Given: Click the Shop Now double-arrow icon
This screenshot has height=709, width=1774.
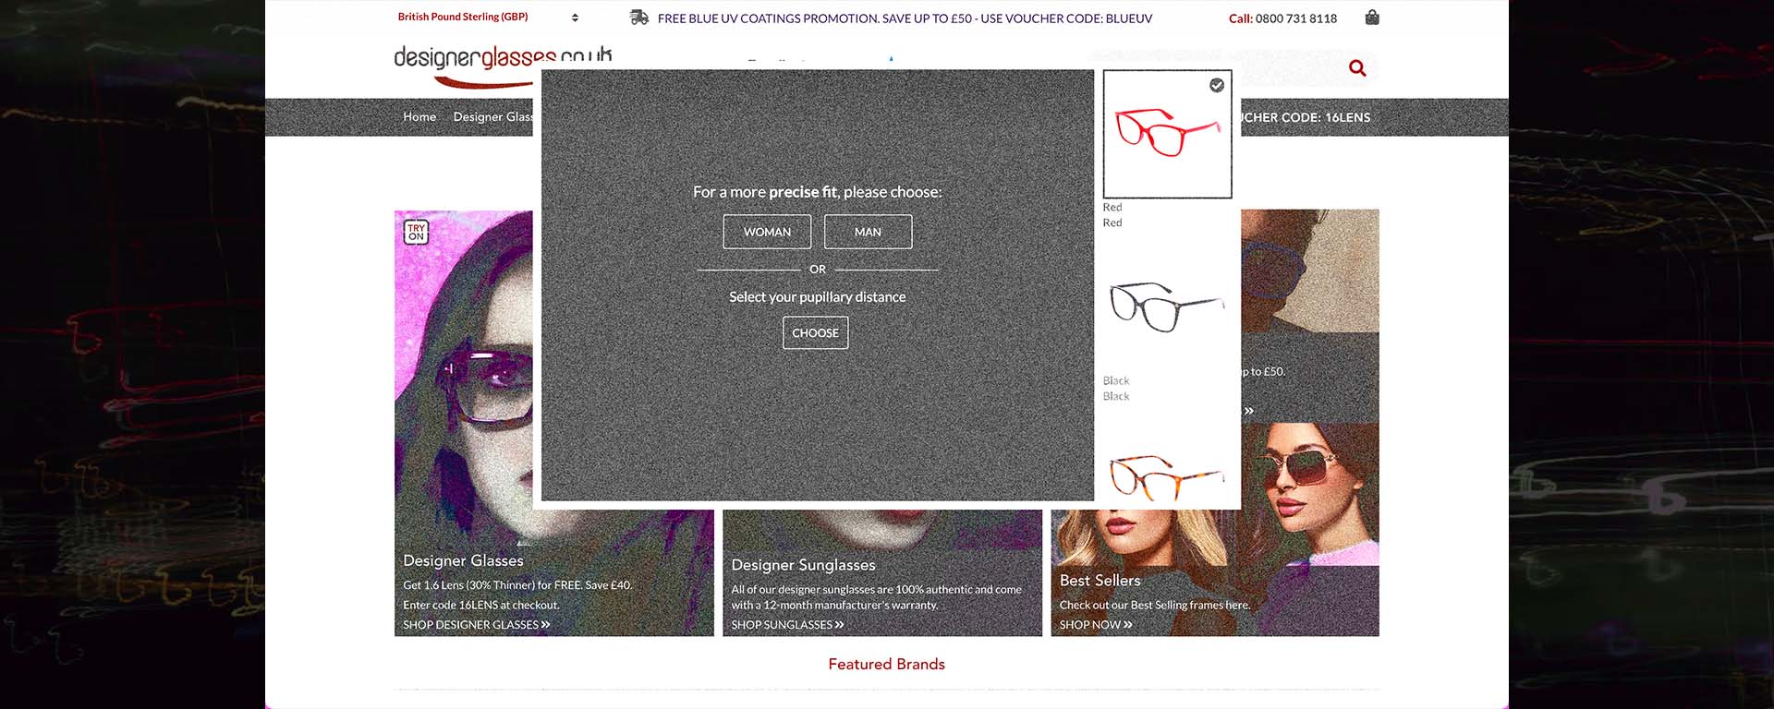Looking at the screenshot, I should tap(1127, 625).
